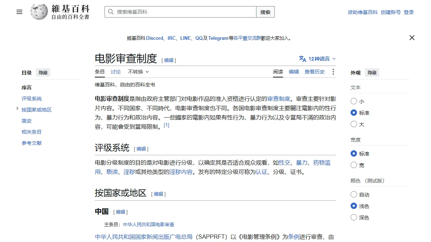Select color mode 浅色
431x242 pixels.
coord(354,206)
